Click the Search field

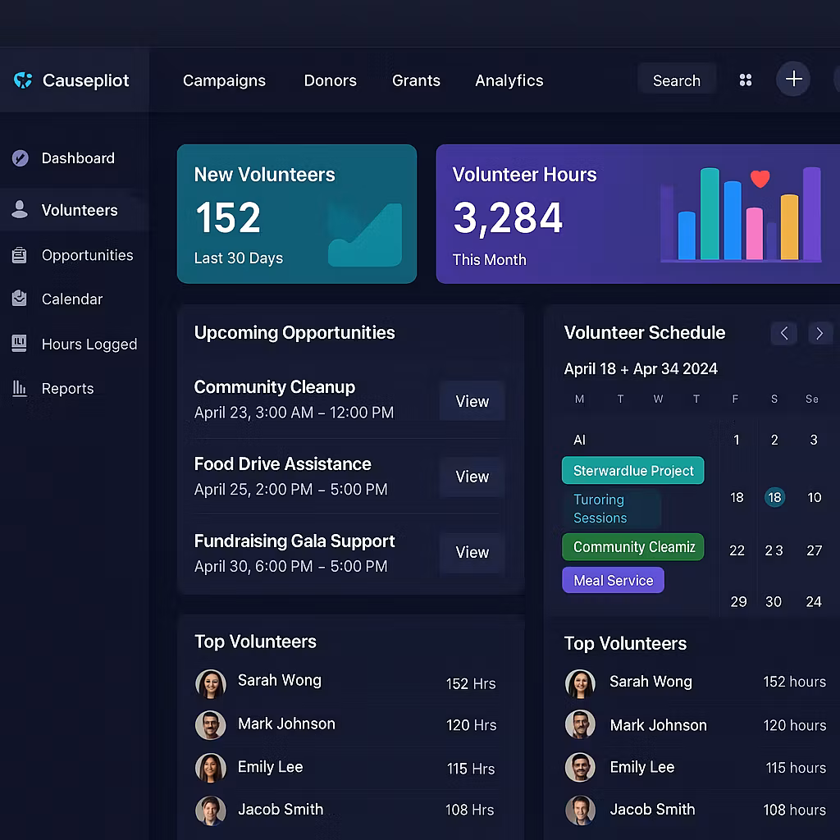coord(676,80)
